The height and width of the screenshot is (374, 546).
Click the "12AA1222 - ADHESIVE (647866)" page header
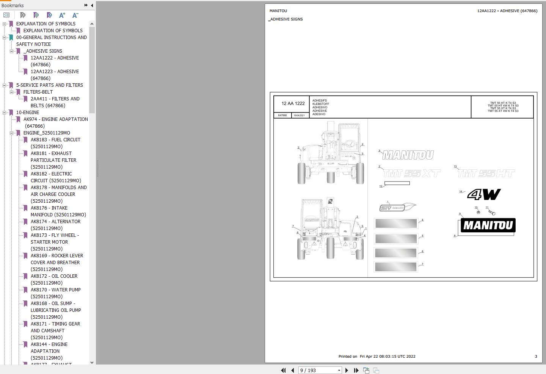(507, 11)
